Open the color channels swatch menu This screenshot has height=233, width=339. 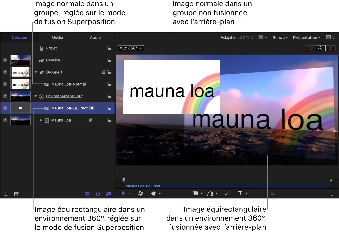point(263,37)
